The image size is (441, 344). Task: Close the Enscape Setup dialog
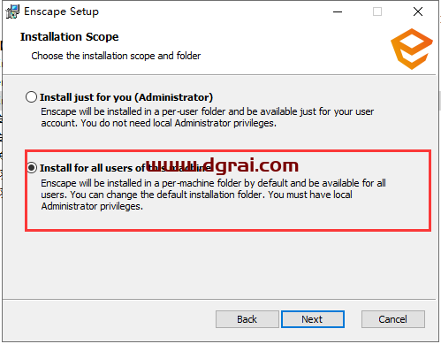coord(418,11)
